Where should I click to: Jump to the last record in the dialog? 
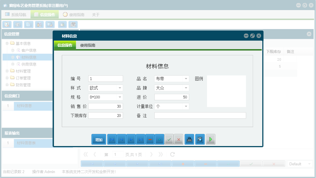tap(141, 139)
